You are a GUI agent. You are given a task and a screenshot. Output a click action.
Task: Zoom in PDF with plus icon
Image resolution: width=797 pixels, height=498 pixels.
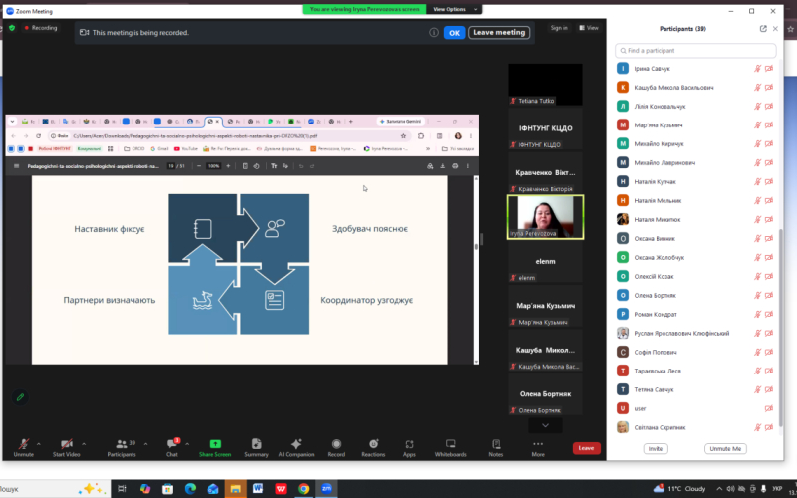(x=228, y=166)
